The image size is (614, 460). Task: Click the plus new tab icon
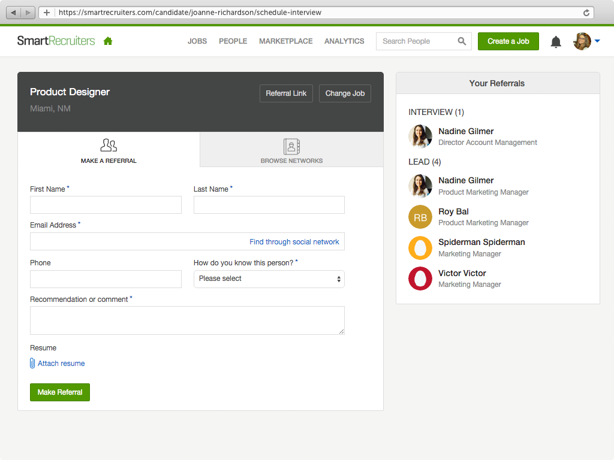click(x=47, y=13)
